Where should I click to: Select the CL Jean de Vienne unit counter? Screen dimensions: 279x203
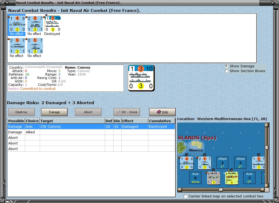35,24
